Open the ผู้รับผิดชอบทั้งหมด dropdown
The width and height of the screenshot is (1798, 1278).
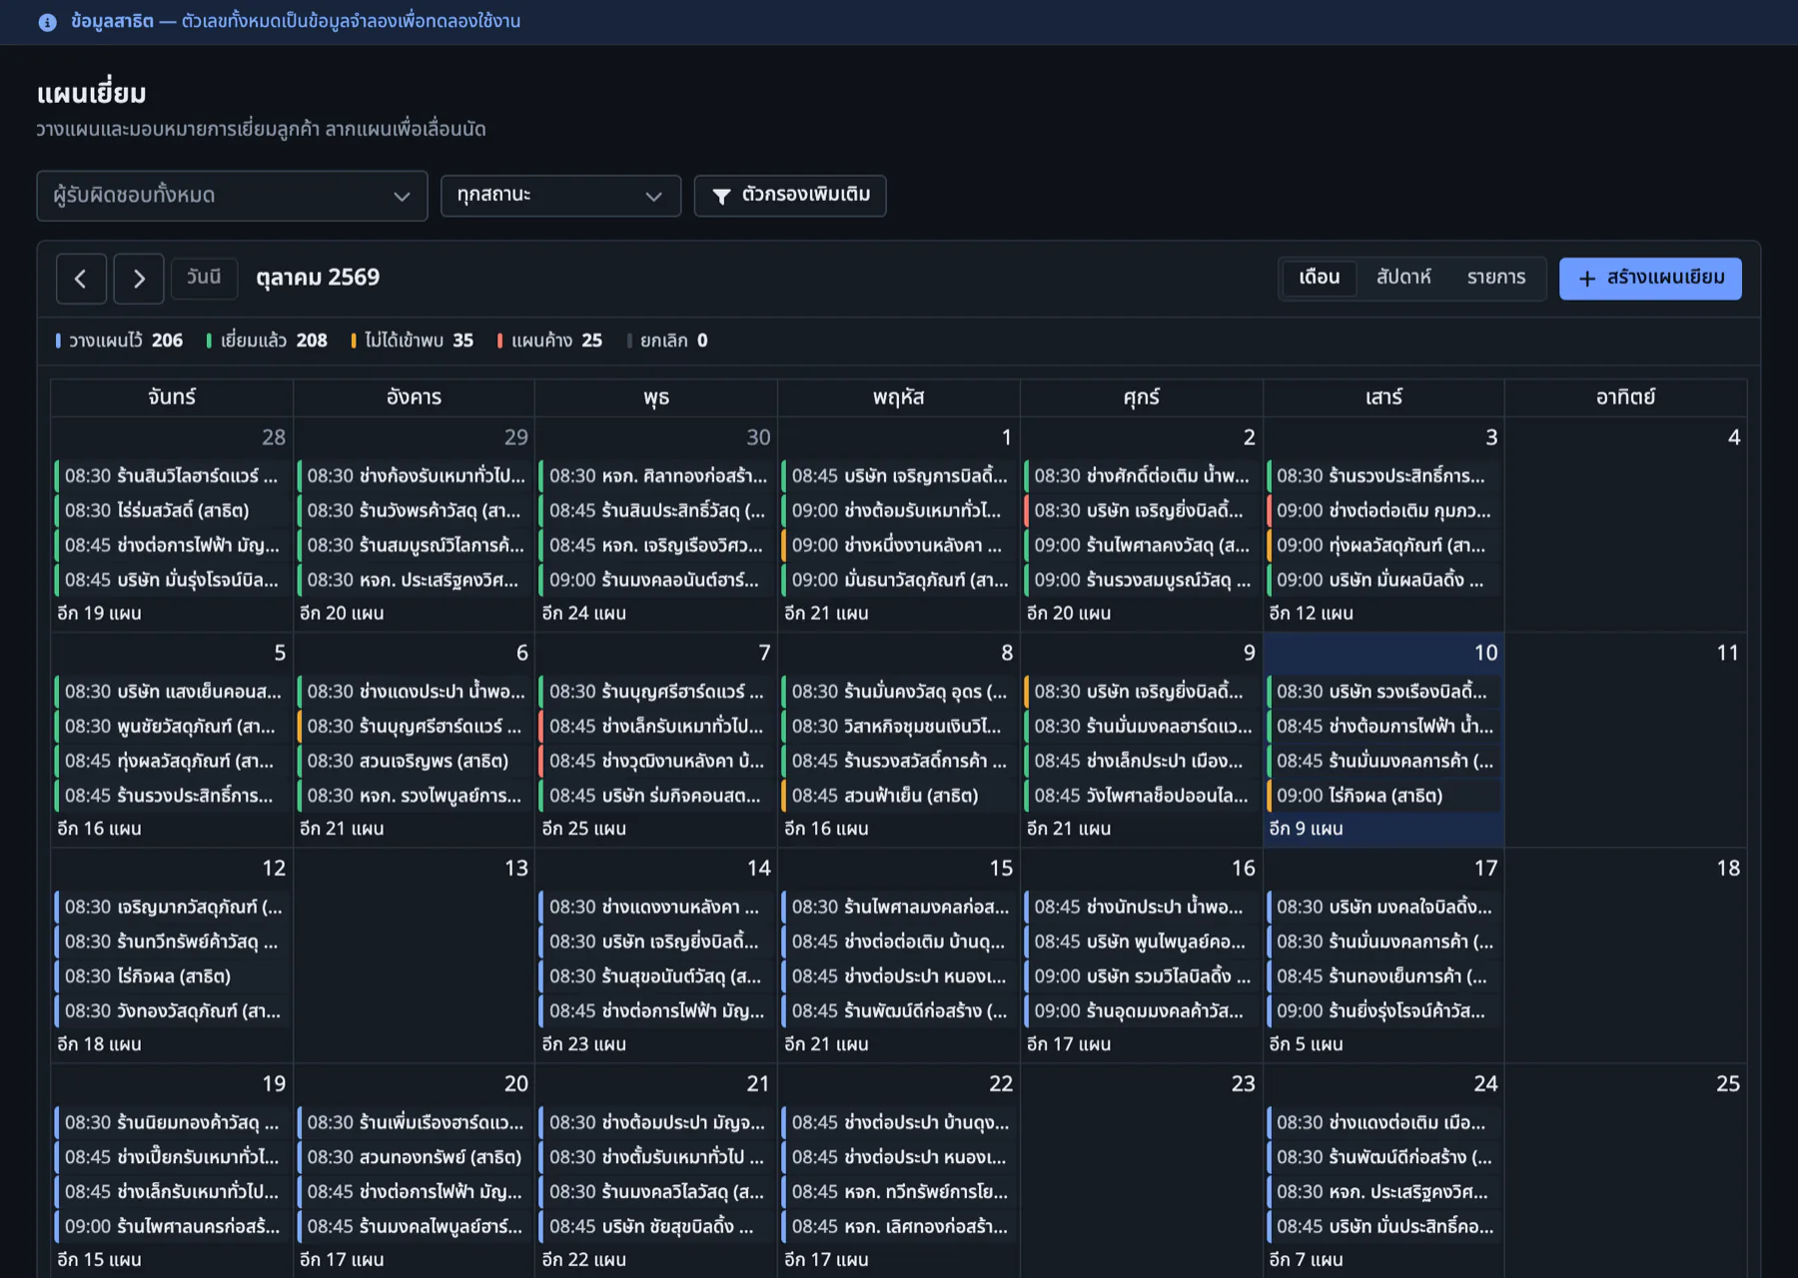pyautogui.click(x=232, y=196)
